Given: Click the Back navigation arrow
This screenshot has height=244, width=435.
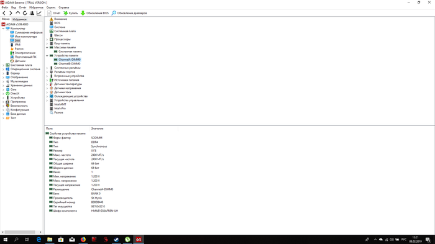Looking at the screenshot, I should coord(4,13).
